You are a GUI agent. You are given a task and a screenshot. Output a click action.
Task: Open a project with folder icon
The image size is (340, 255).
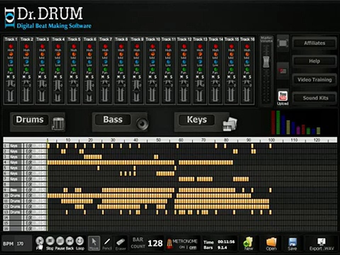coord(271,243)
